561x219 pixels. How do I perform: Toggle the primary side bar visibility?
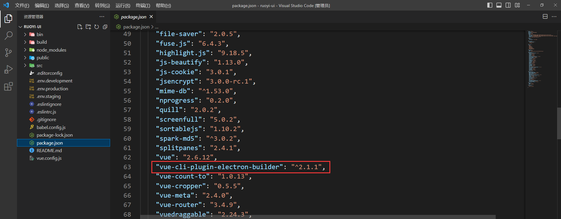pos(490,5)
